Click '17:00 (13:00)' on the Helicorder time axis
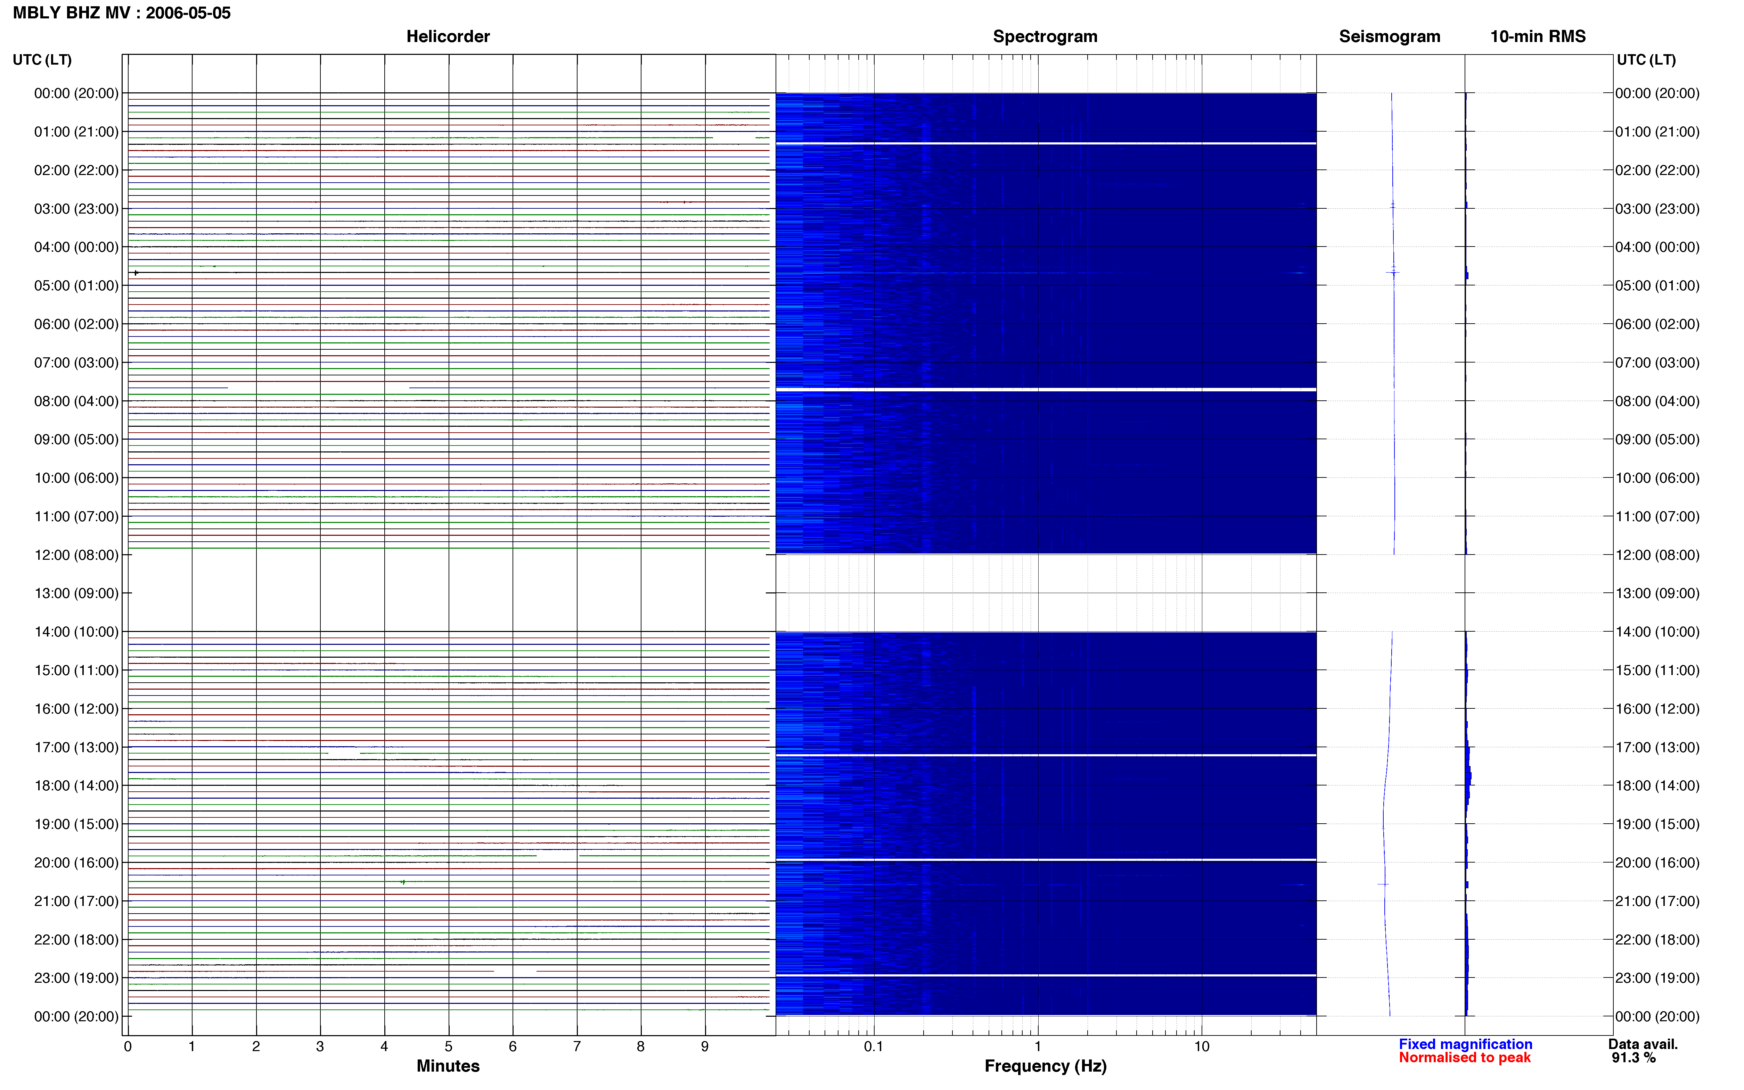The width and height of the screenshot is (1744, 1090). coord(76,748)
